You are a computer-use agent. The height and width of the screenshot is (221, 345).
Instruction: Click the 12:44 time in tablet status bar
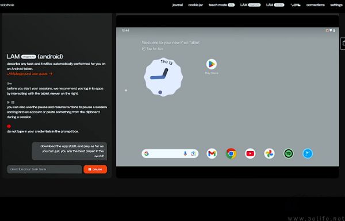pos(125,30)
